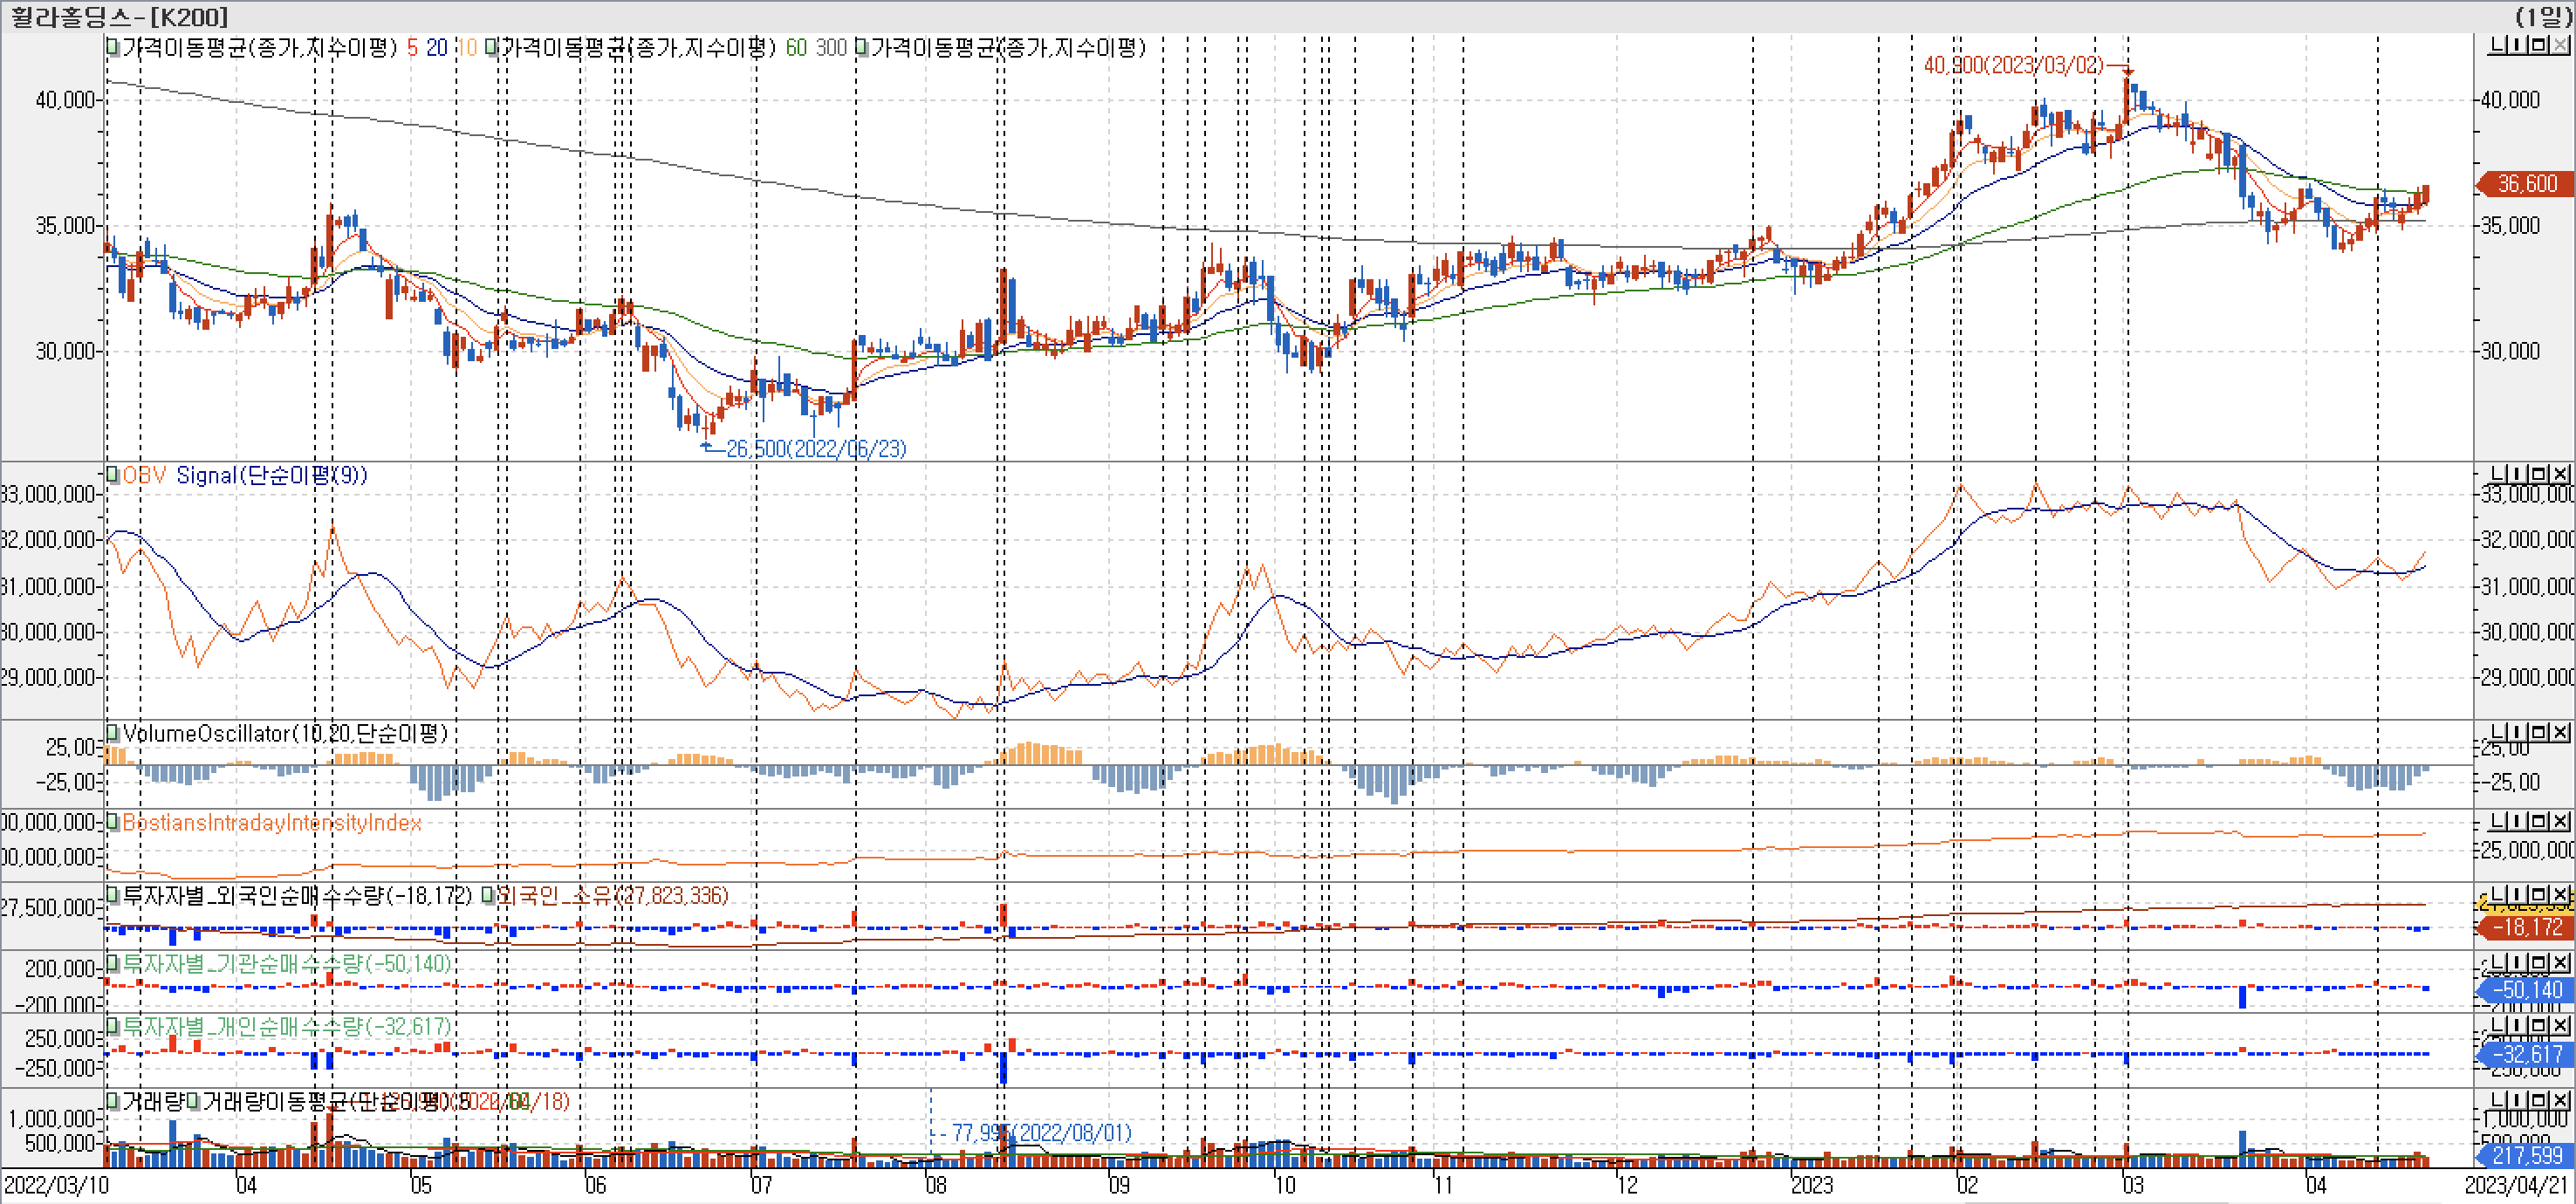Toggle the OBV indicator checkbox
The width and height of the screenshot is (2576, 1204).
[113, 474]
